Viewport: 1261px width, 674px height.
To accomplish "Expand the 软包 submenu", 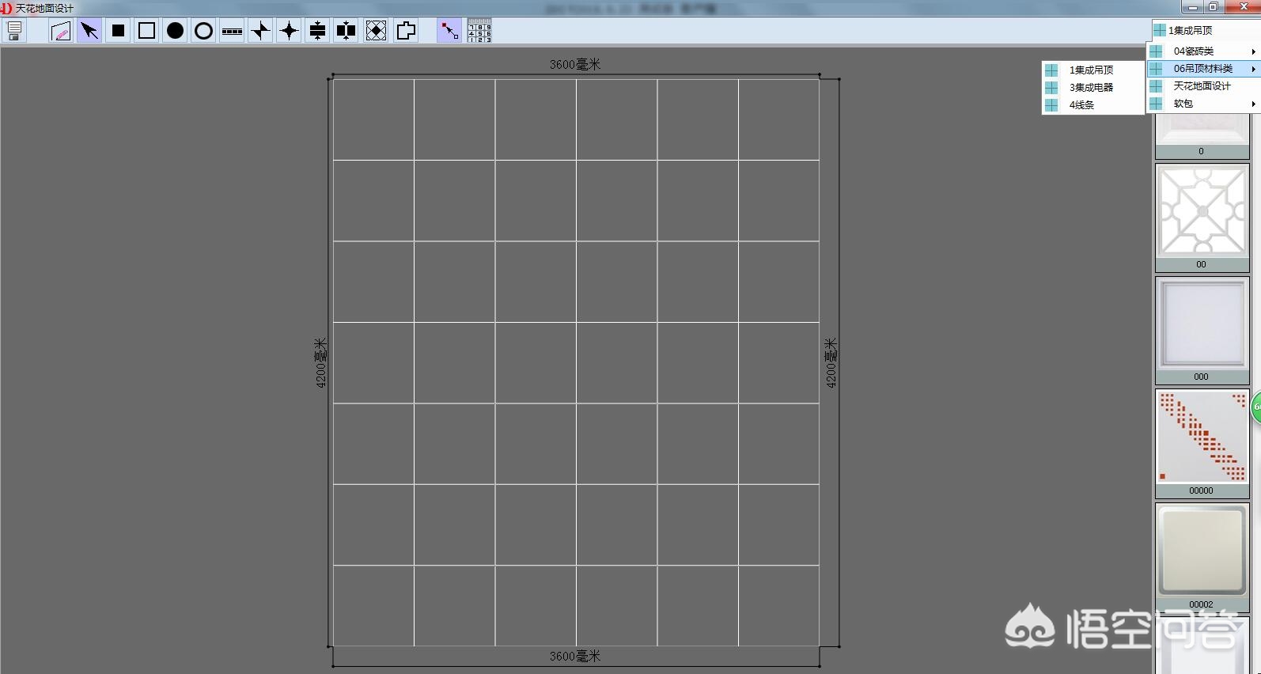I will (x=1202, y=104).
